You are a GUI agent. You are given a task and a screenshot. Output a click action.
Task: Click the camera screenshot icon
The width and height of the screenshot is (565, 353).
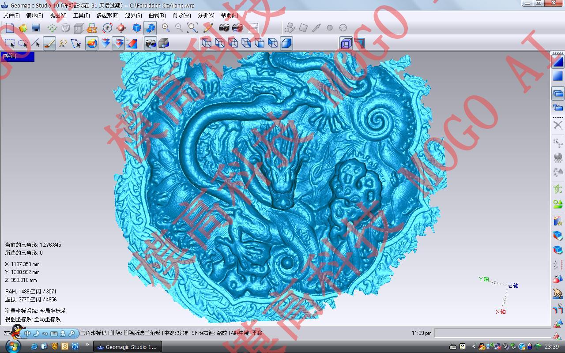tap(224, 28)
